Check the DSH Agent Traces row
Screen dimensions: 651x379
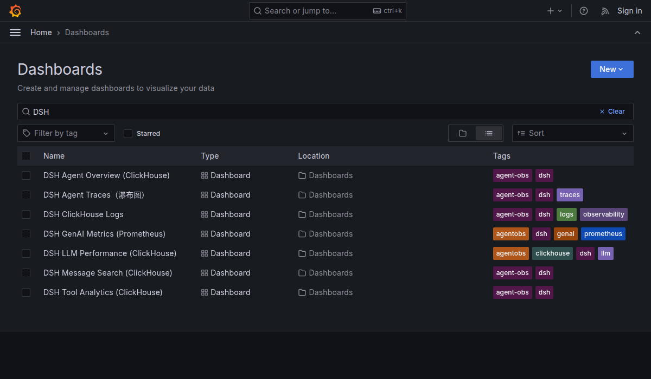pyautogui.click(x=26, y=195)
